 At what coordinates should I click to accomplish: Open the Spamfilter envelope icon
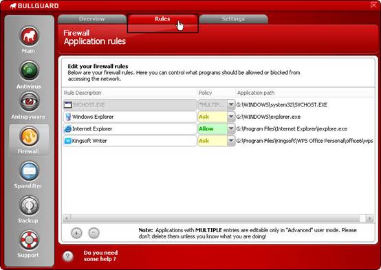pyautogui.click(x=29, y=171)
